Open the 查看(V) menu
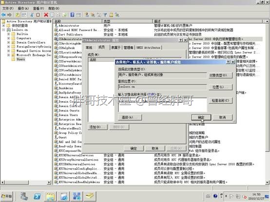The width and height of the screenshot is (270, 202). [x=39, y=8]
